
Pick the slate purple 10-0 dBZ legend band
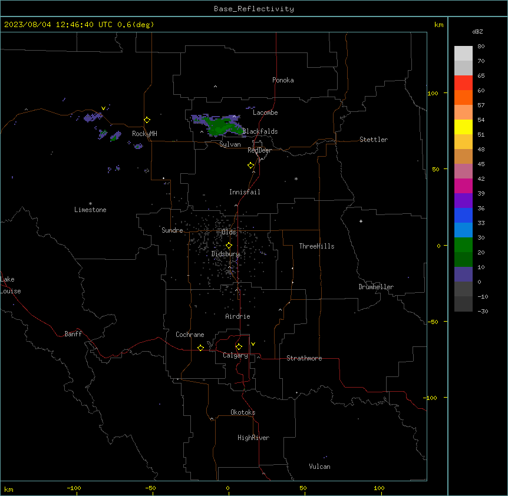(x=463, y=275)
